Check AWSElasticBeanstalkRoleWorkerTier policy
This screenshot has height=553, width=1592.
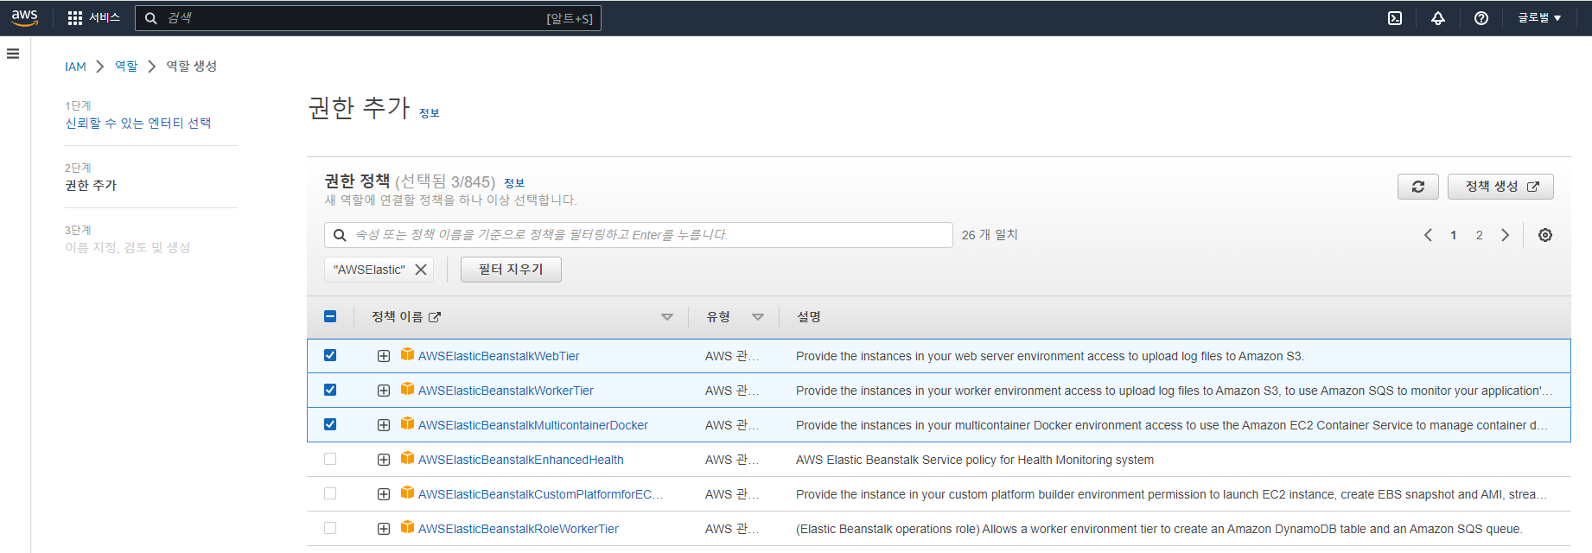(330, 528)
